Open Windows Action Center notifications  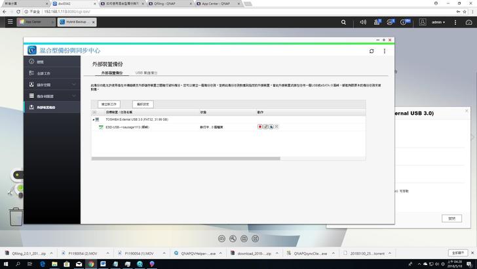470,264
